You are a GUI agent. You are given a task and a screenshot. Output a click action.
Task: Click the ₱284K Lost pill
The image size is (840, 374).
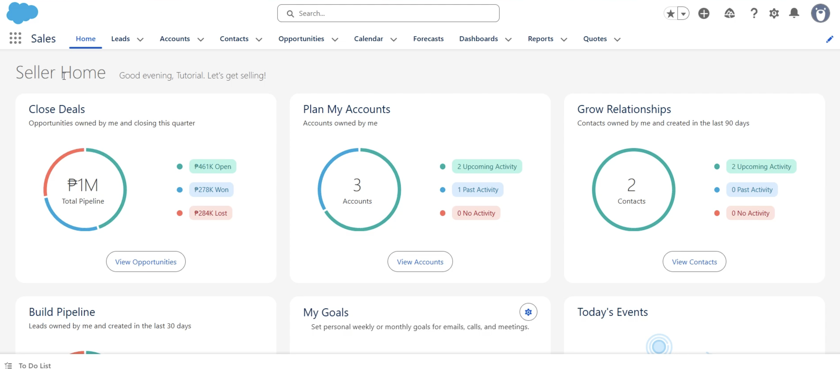[211, 213]
